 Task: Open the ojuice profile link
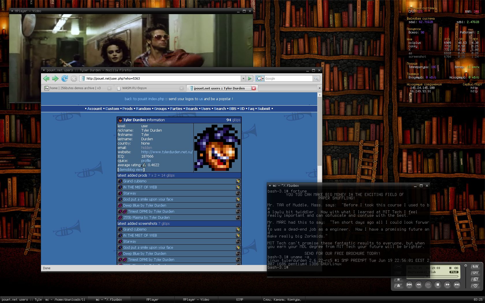click(x=146, y=161)
